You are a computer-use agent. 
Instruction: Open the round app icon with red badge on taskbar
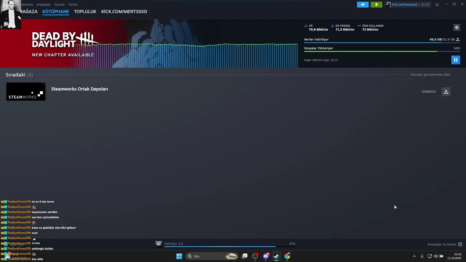tap(255, 256)
